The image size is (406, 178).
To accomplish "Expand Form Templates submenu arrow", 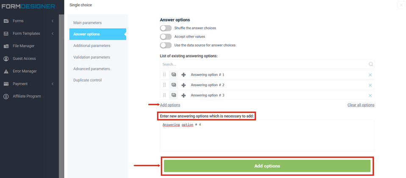I will pos(52,33).
